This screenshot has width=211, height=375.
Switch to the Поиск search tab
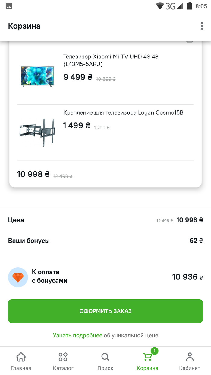click(105, 361)
